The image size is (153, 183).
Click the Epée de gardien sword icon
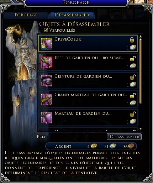pyautogui.click(x=47, y=62)
